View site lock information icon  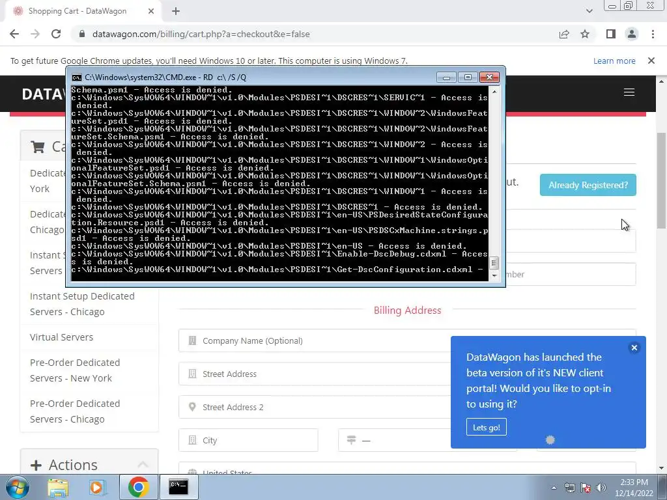coord(82,34)
